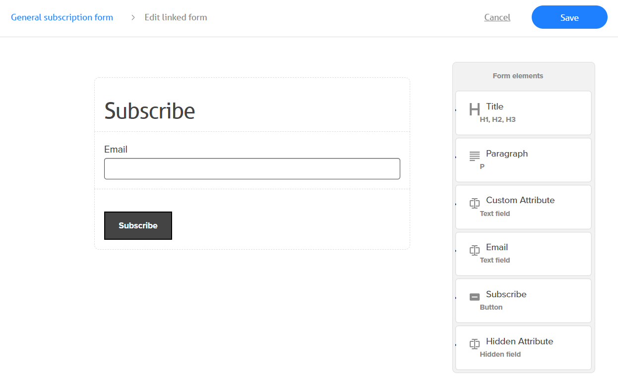Select the Subscribe button element icon

(475, 297)
